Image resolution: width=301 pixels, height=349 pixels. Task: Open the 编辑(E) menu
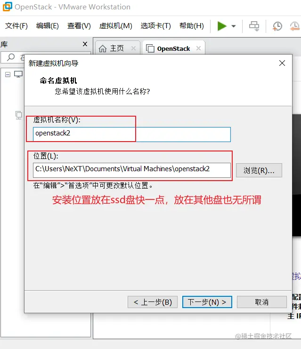tap(48, 26)
